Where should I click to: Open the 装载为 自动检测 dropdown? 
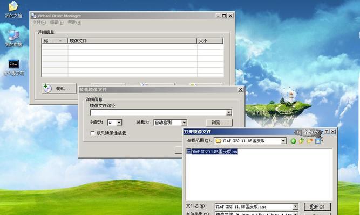pos(184,123)
